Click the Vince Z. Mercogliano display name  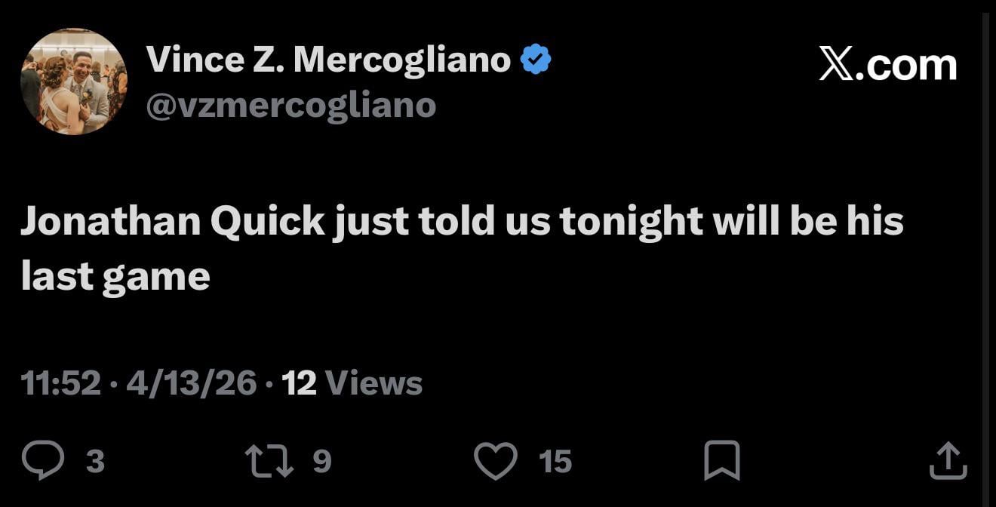click(x=329, y=60)
